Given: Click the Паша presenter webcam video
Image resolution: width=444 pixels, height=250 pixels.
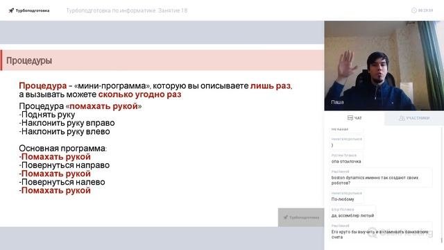Looking at the screenshot, I should [x=384, y=65].
